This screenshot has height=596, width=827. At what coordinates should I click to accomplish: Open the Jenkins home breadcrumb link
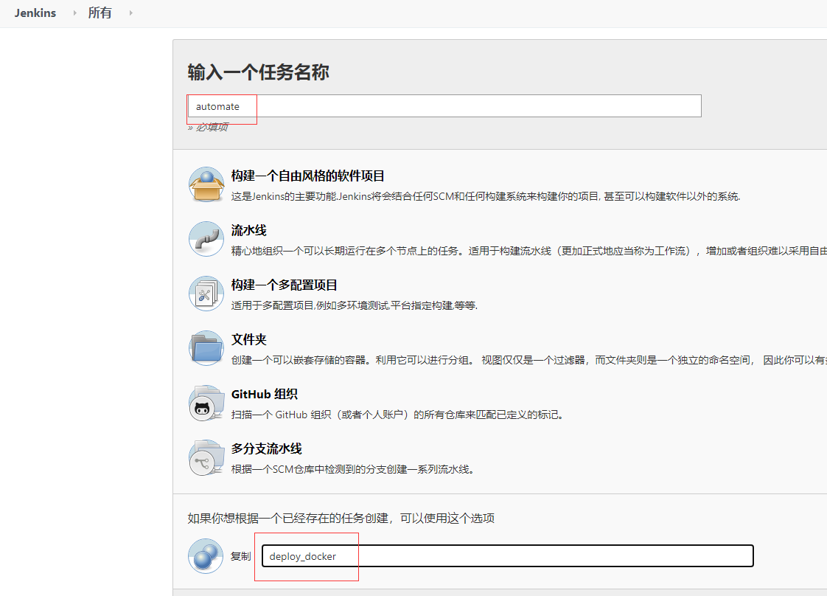pos(35,13)
